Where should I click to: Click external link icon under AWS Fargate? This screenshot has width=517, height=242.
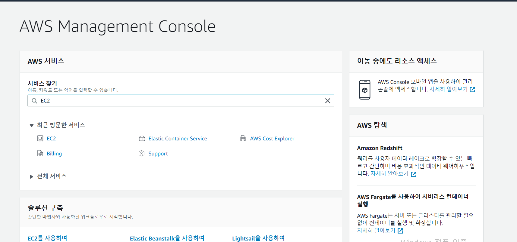click(x=400, y=231)
